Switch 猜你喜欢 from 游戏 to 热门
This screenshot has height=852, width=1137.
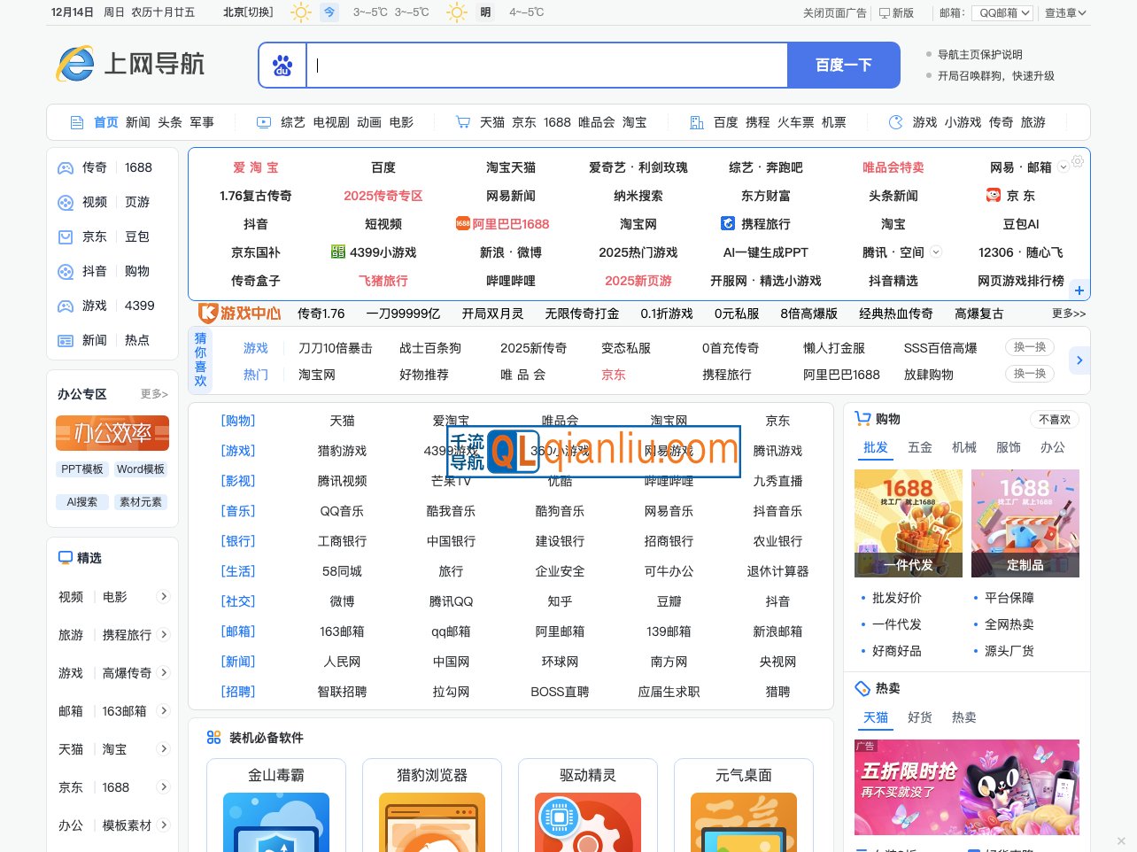click(255, 375)
